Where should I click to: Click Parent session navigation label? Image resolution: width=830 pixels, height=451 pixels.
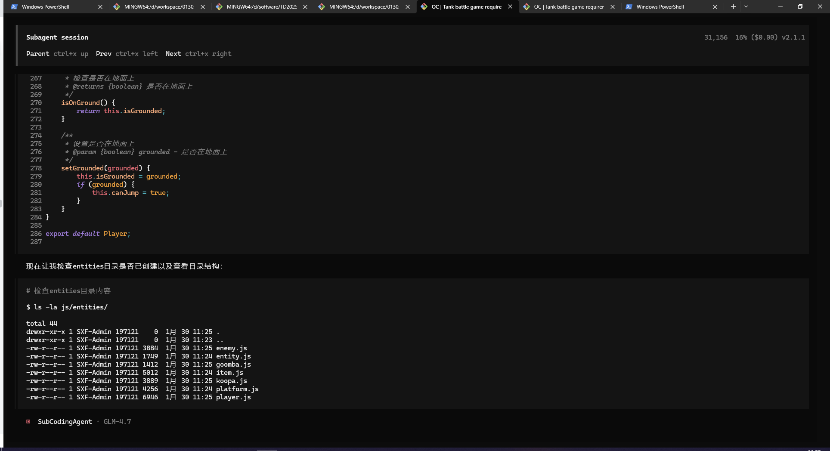37,54
